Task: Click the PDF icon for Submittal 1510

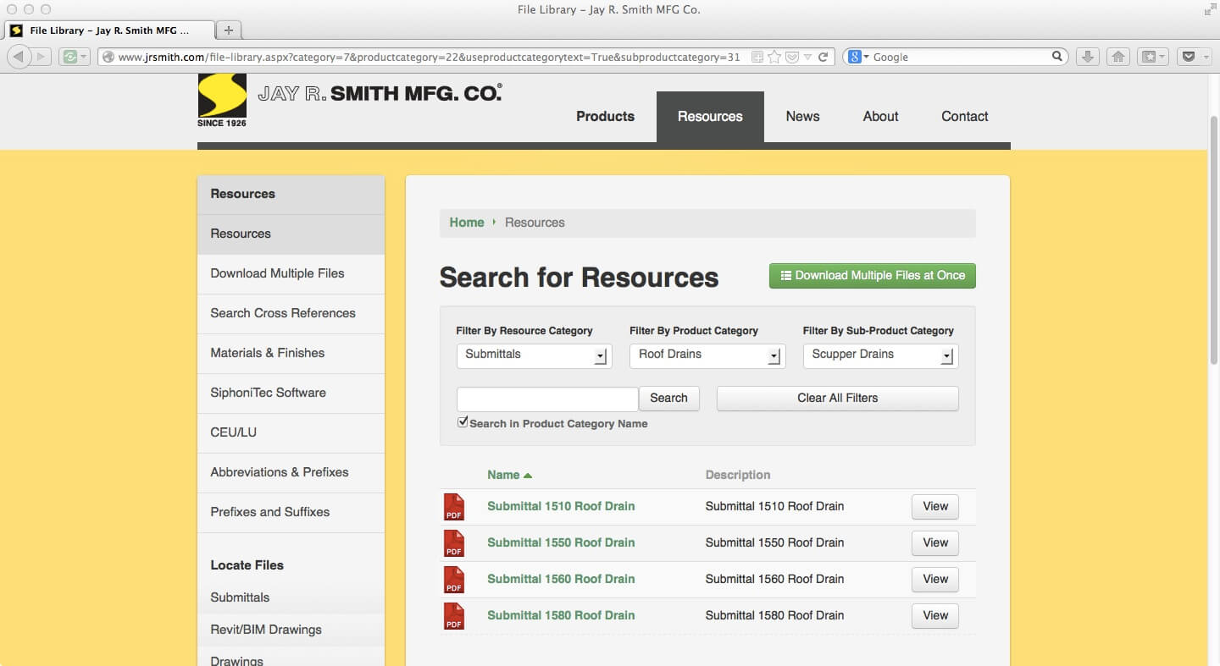Action: pos(454,507)
